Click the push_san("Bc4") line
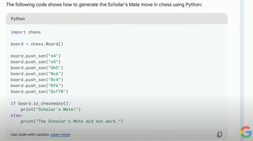 [x=37, y=80]
